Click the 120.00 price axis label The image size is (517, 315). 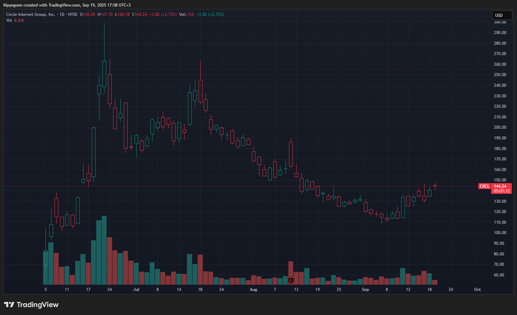pos(500,212)
